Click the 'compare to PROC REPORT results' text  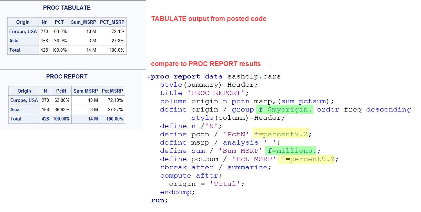pos(206,64)
